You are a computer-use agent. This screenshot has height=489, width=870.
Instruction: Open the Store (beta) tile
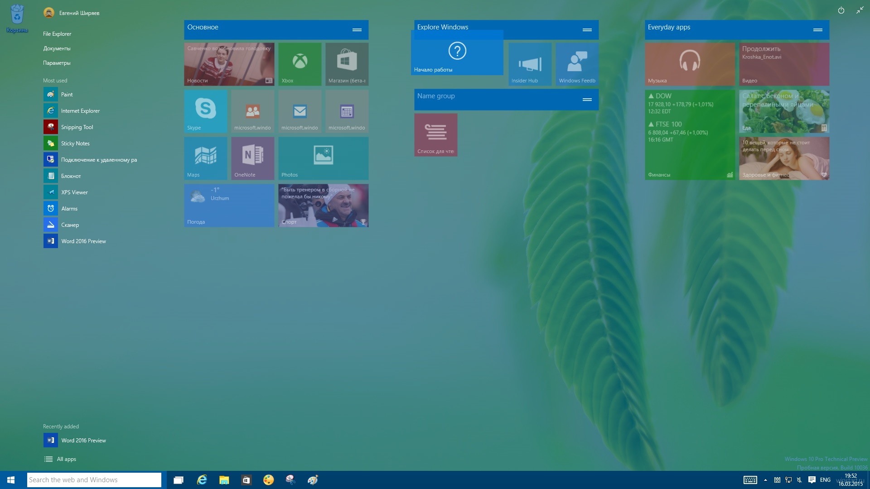point(347,64)
